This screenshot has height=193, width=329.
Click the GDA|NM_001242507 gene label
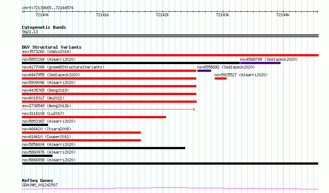pos(40,185)
